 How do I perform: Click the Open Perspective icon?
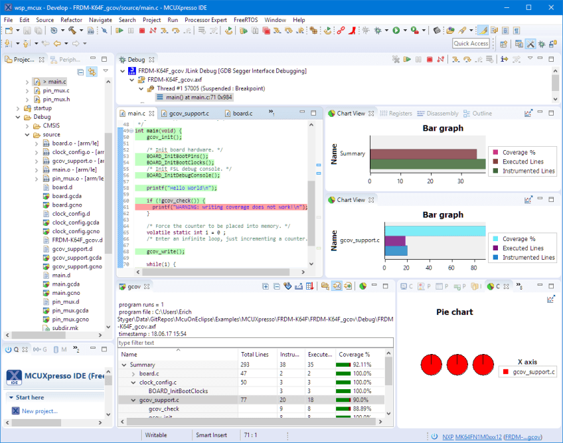[x=503, y=44]
